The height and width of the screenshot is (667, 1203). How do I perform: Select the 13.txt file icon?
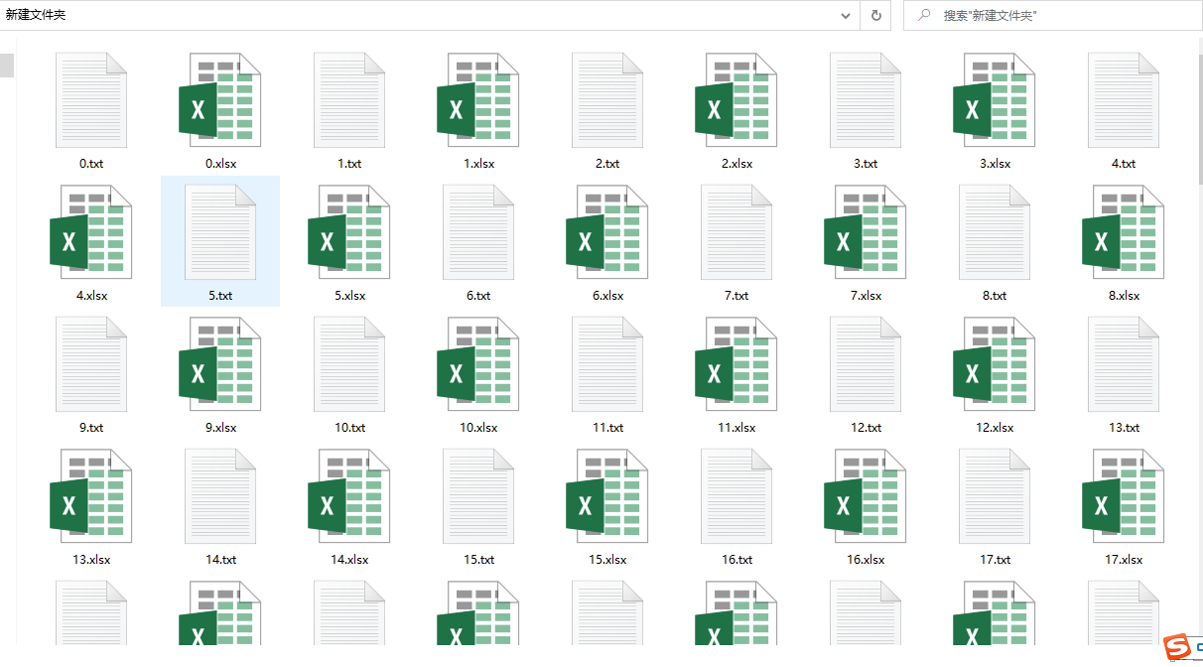point(1124,362)
